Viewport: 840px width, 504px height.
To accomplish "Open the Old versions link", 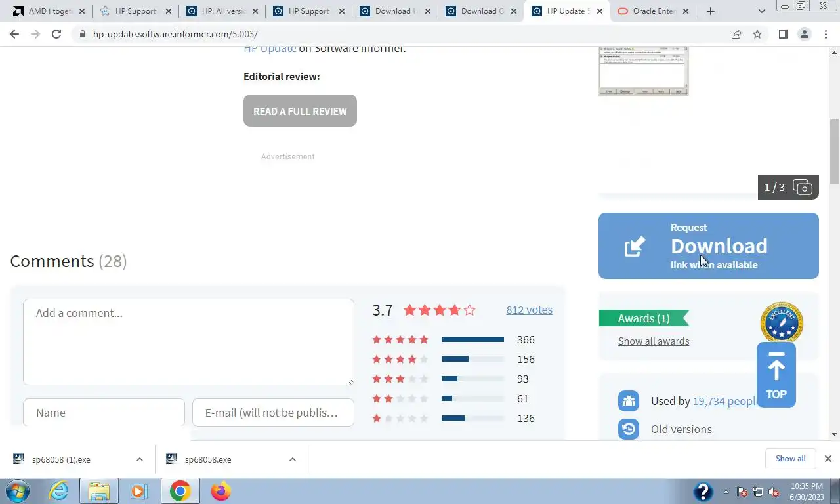I will tap(681, 429).
